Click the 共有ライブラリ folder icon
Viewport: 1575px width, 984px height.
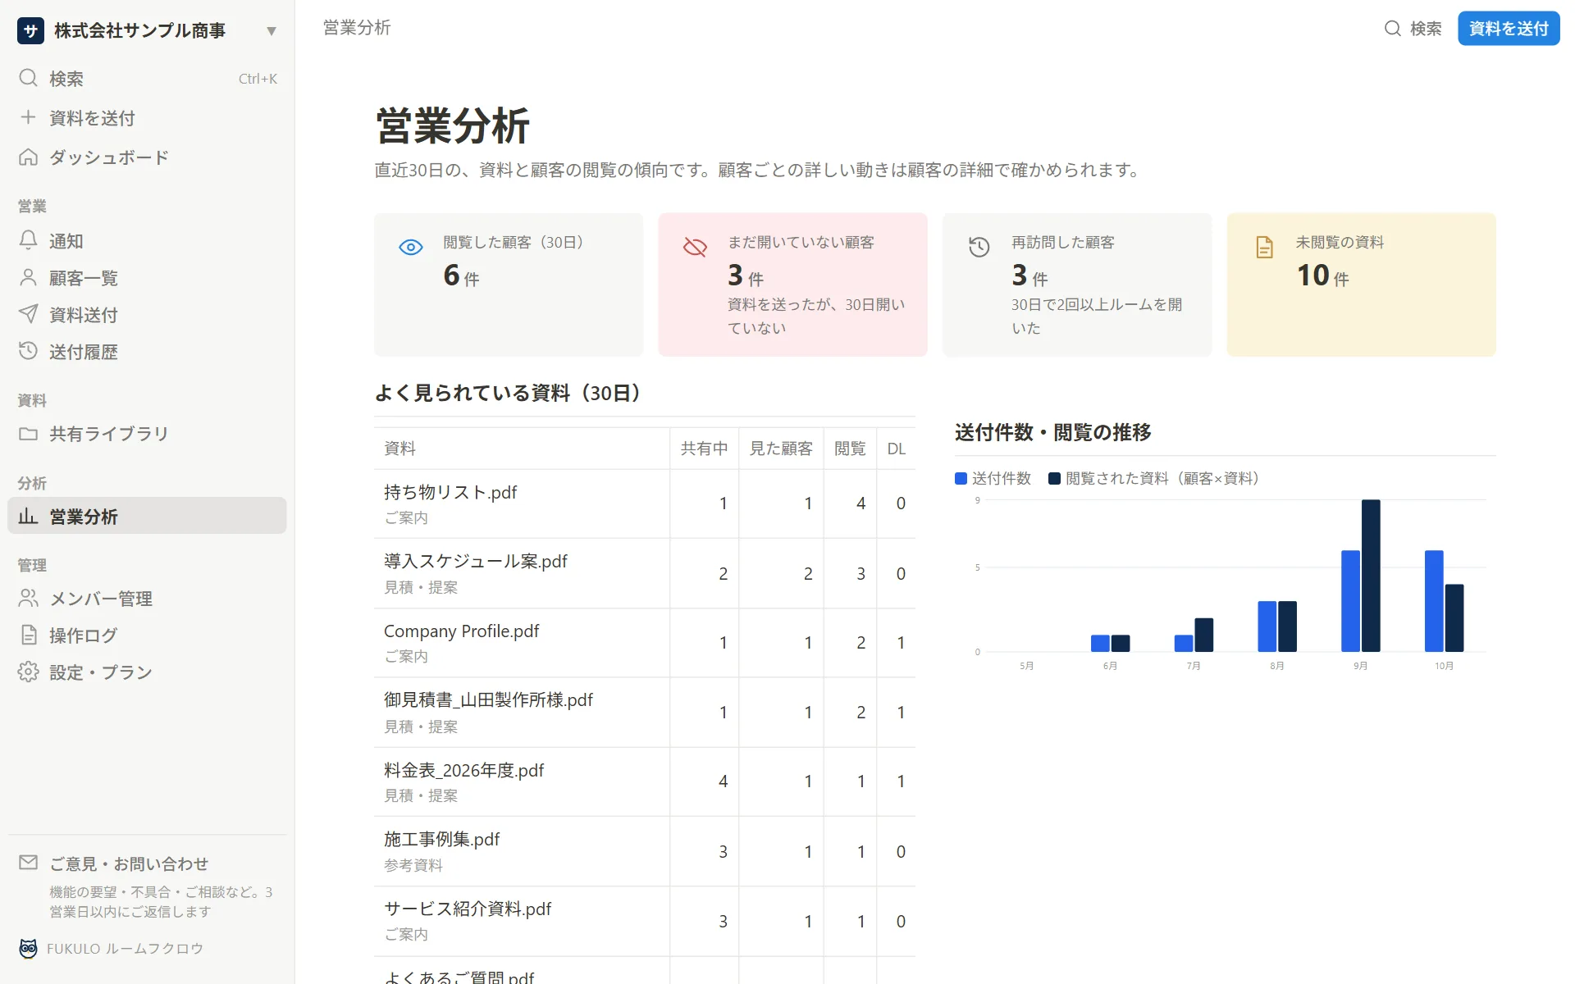(28, 433)
